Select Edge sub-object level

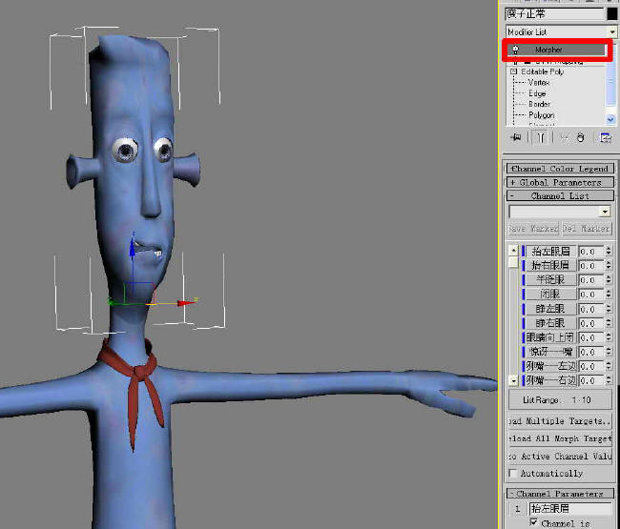coord(537,93)
